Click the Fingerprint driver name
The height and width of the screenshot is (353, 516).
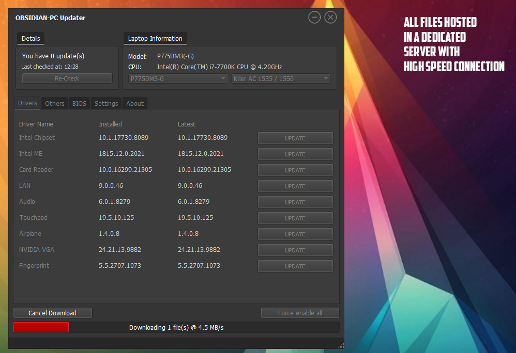click(x=34, y=266)
